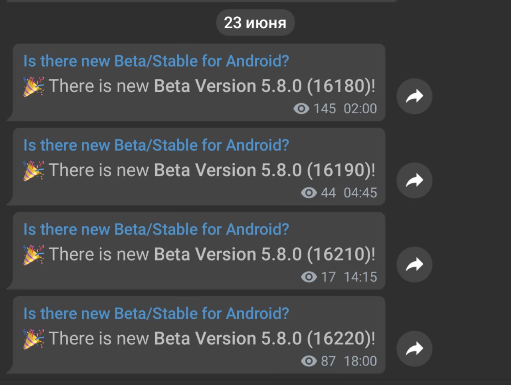
Task: Click the 18:00 timestamp
Action: click(x=360, y=361)
